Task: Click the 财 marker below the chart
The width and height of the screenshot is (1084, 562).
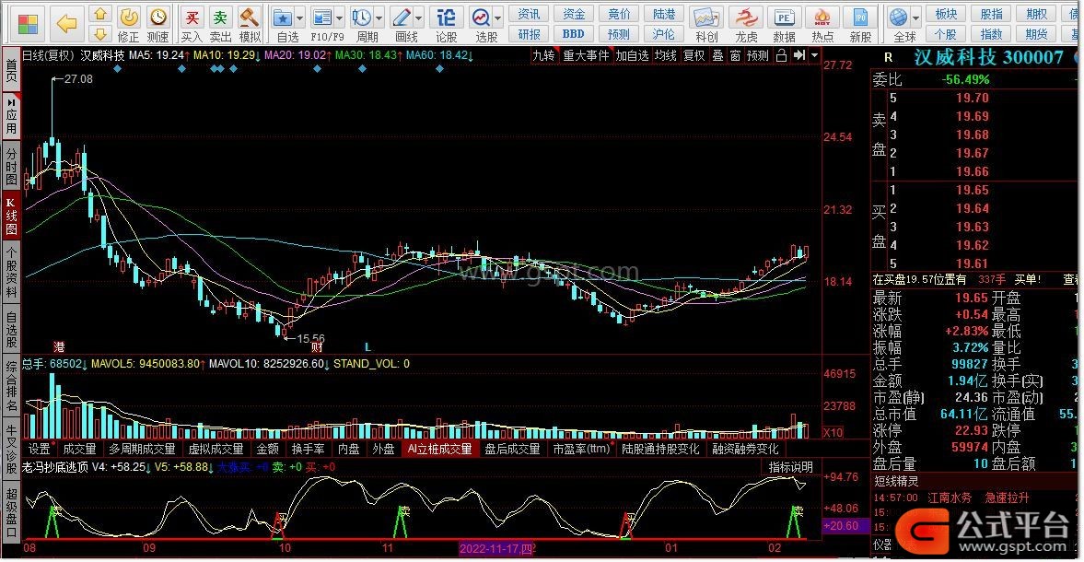Action: click(318, 347)
